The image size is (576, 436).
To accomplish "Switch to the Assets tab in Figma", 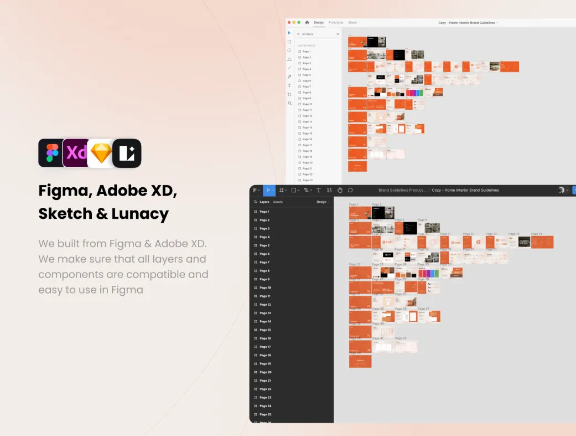I will (x=278, y=202).
